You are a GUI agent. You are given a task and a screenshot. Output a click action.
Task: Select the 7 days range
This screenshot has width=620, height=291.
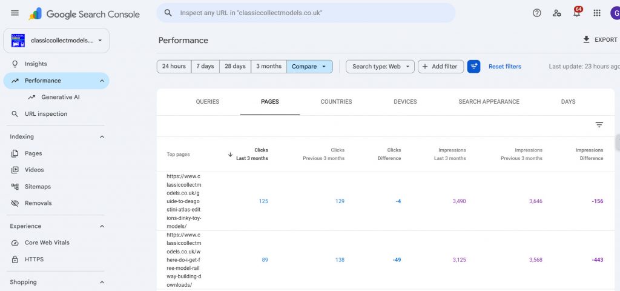[205, 67]
